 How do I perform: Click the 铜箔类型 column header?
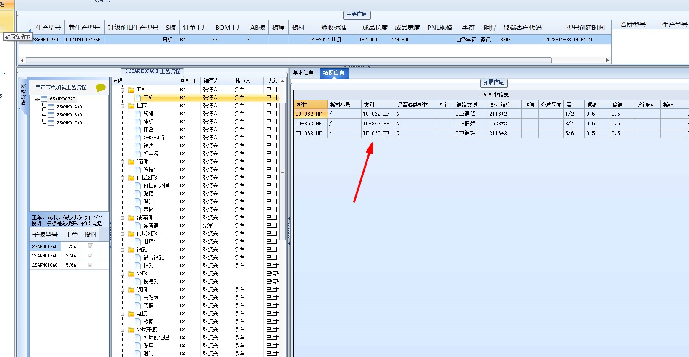(x=470, y=105)
